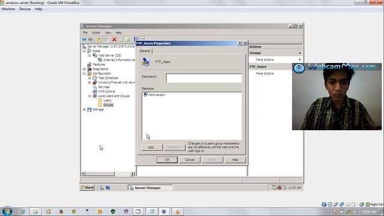Image resolution: width=384 pixels, height=216 pixels.
Task: Click the Export List toolbar icon
Action: coord(127,40)
